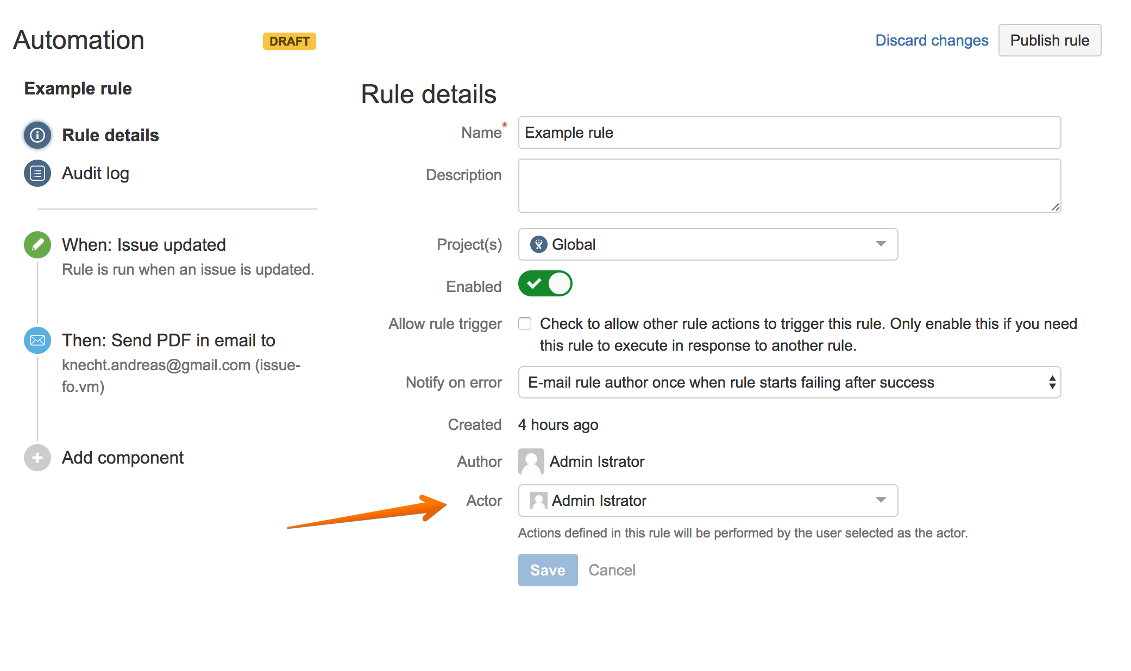Open the Audit log section
The width and height of the screenshot is (1131, 671).
point(96,173)
